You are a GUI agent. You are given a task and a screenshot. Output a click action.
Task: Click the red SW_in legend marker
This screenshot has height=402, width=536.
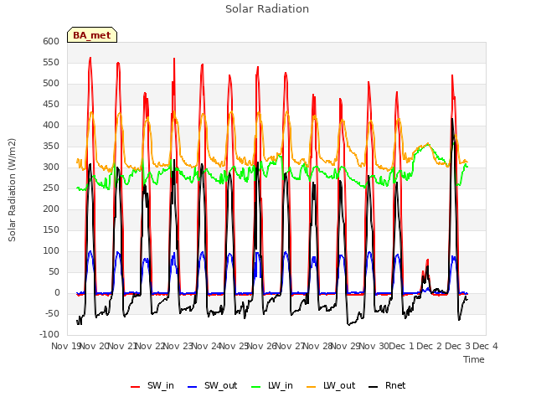(x=136, y=387)
